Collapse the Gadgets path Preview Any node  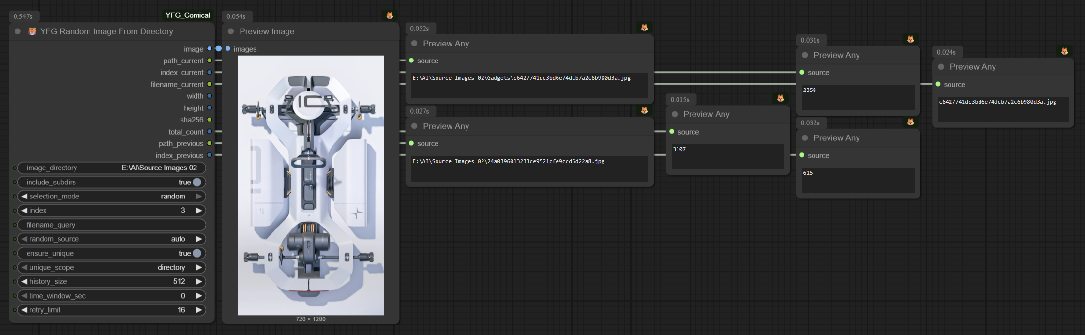[x=414, y=44]
